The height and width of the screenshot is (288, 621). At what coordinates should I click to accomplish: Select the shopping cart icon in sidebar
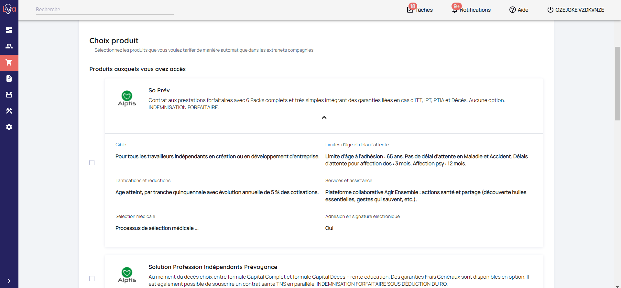point(9,63)
